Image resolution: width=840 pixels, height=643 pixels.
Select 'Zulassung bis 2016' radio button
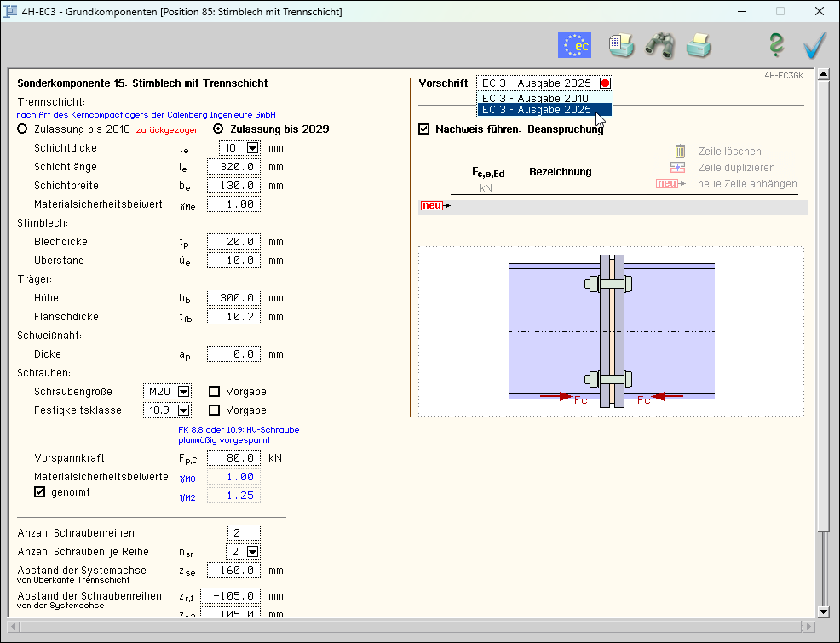click(x=23, y=129)
